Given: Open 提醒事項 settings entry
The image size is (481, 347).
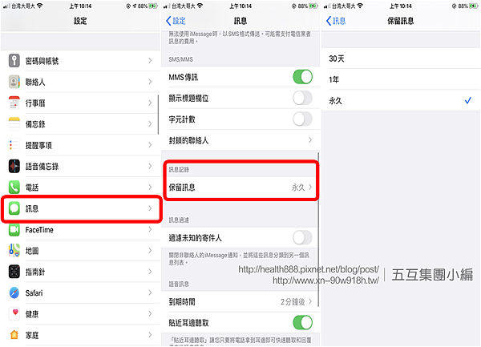Looking at the screenshot, I should coord(80,145).
